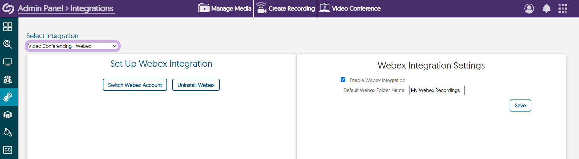Uncheck Enable Webex Integration checkbox
Viewport: 579px width, 159px height.
coord(343,80)
